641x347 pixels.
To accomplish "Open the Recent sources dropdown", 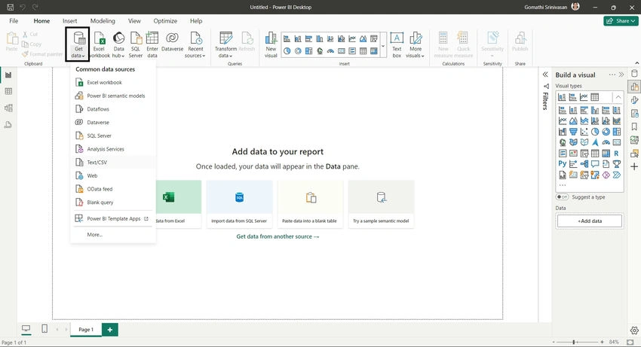I will (195, 44).
